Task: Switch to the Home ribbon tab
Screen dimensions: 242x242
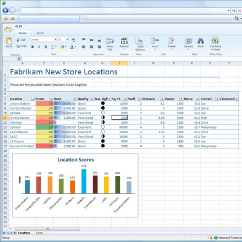Action: 23,33
